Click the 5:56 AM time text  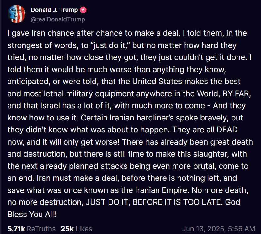tap(241, 229)
